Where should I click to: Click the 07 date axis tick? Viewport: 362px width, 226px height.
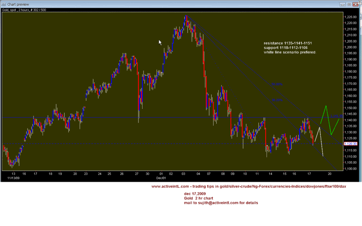209,174
